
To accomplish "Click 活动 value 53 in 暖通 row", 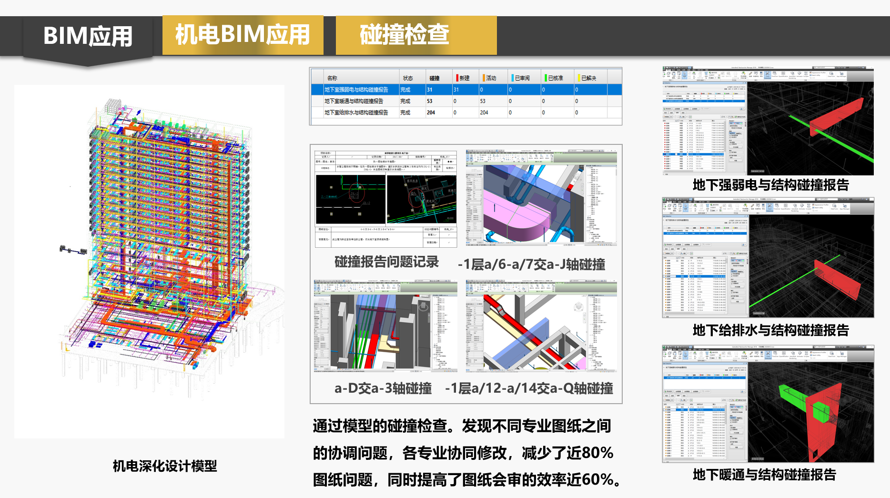I will [483, 101].
